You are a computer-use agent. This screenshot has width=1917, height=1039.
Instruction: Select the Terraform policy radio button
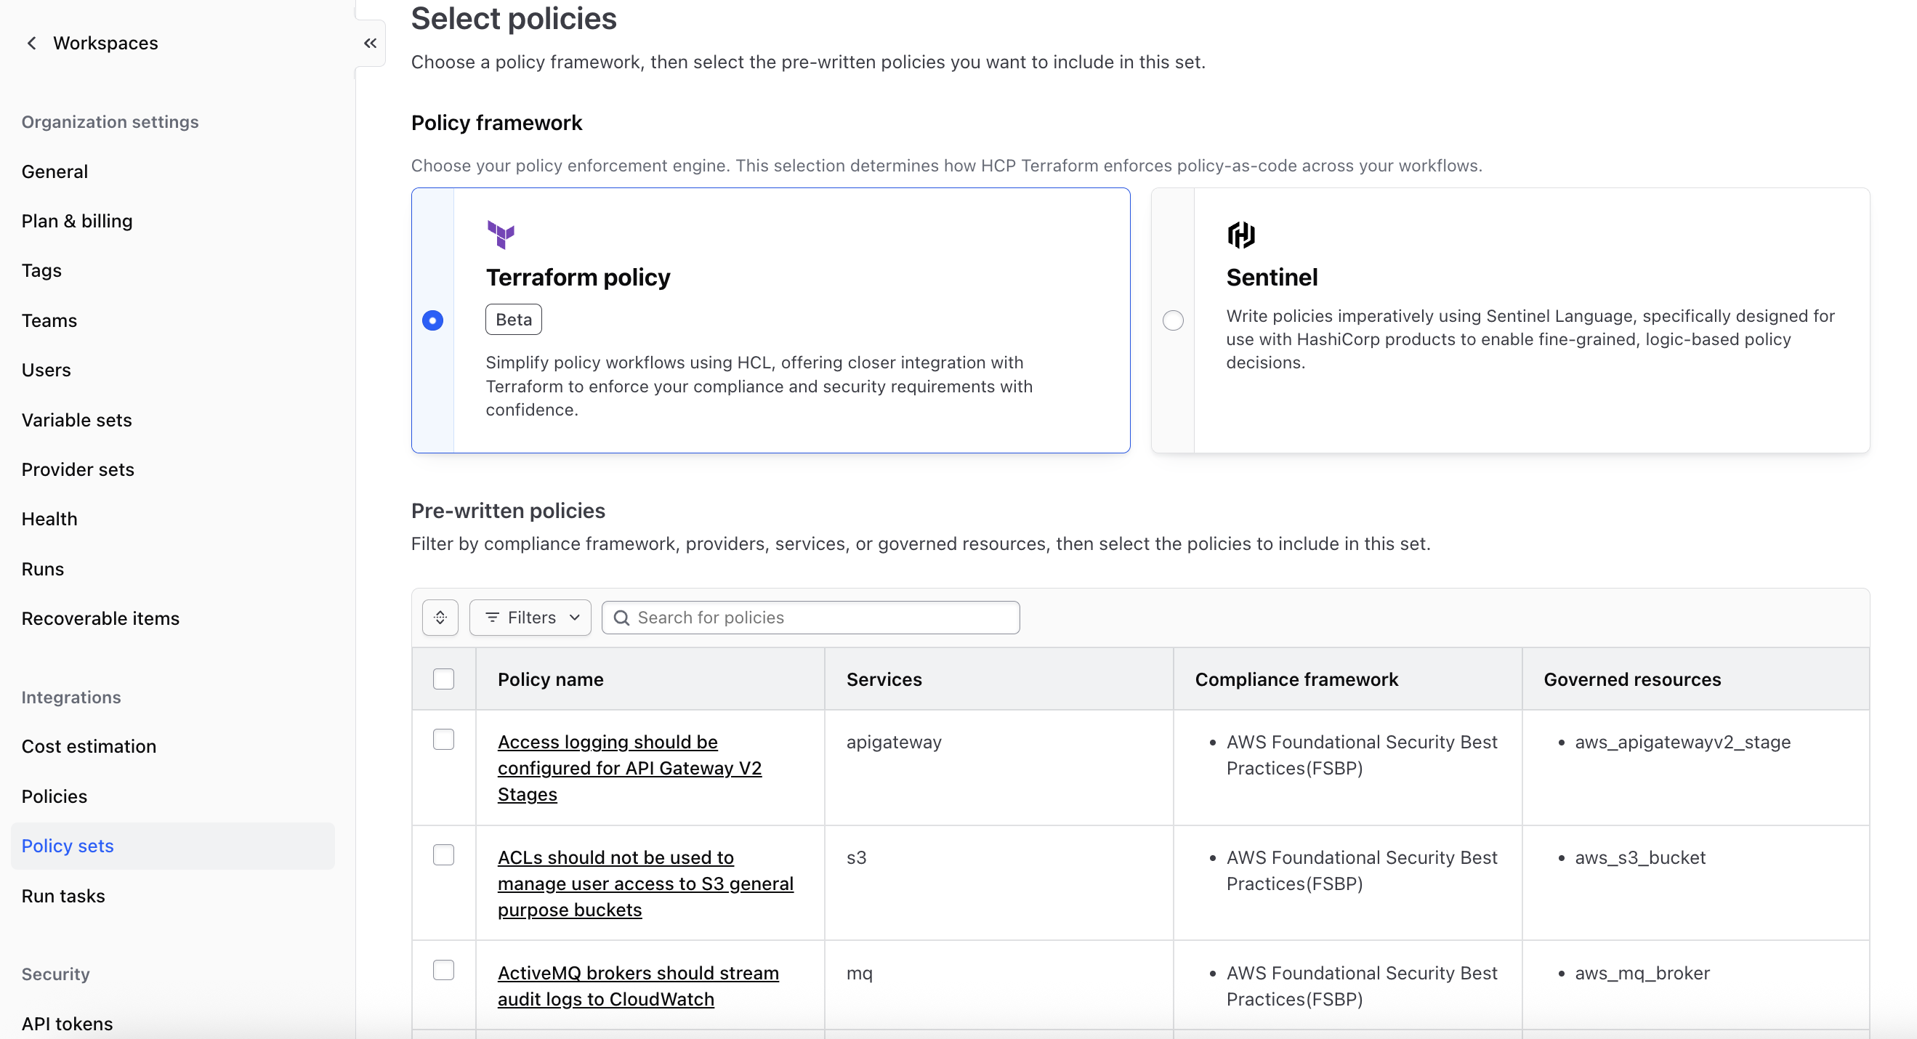coord(432,320)
